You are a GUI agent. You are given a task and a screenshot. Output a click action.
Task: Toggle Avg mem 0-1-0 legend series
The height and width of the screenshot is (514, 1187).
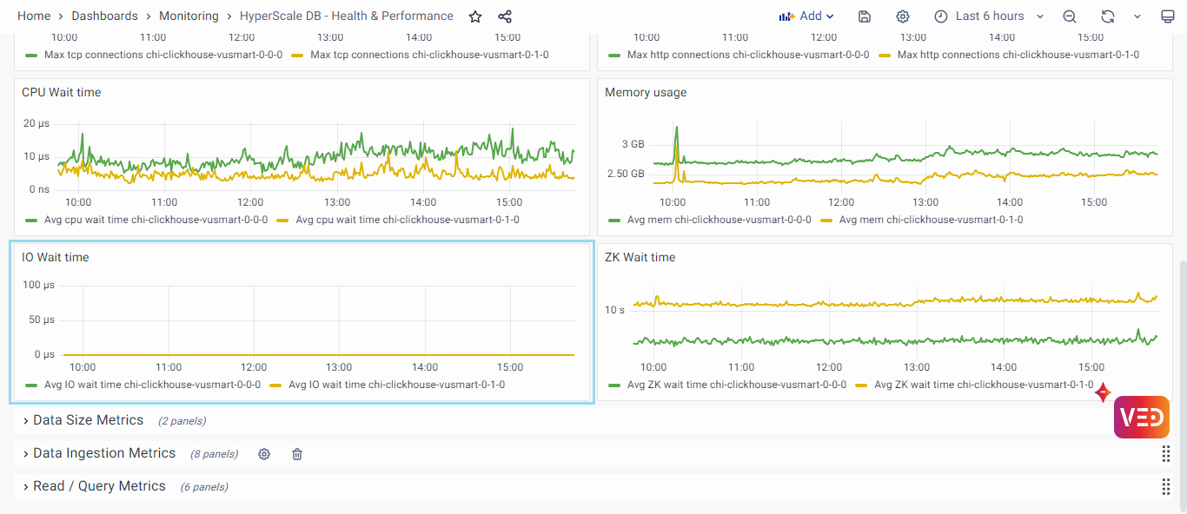point(931,220)
